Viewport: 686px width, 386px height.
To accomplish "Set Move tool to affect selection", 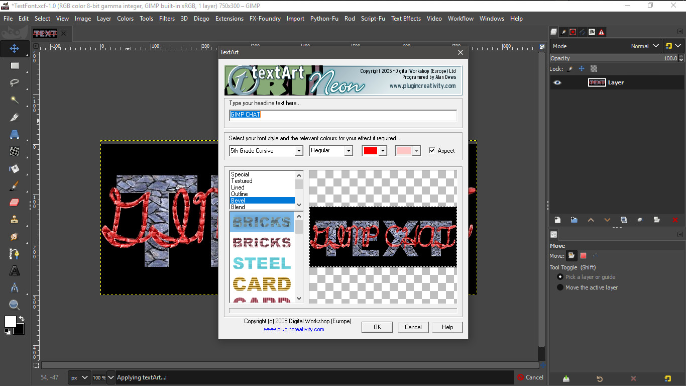I will [583, 256].
